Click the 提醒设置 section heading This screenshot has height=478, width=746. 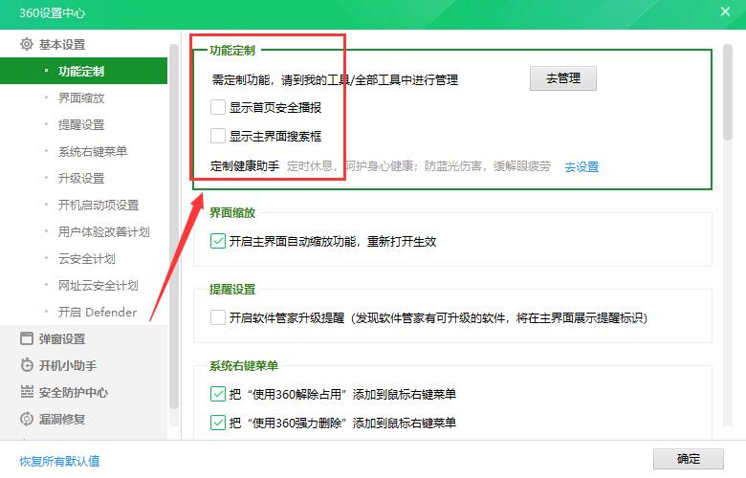tap(232, 289)
